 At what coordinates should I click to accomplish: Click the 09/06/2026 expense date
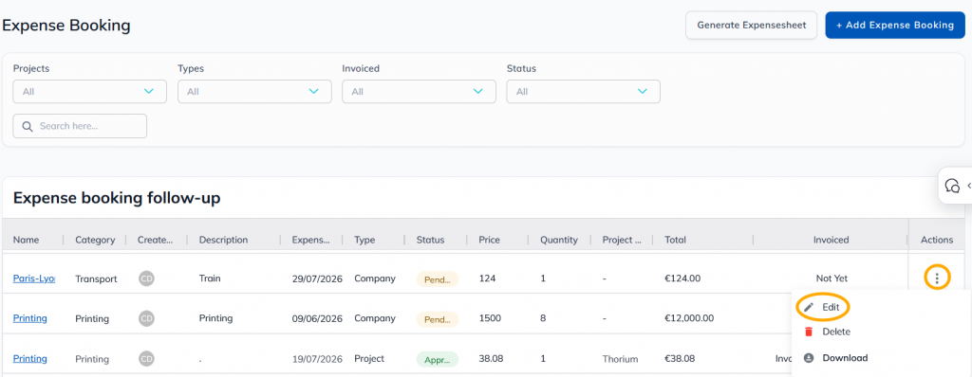317,318
